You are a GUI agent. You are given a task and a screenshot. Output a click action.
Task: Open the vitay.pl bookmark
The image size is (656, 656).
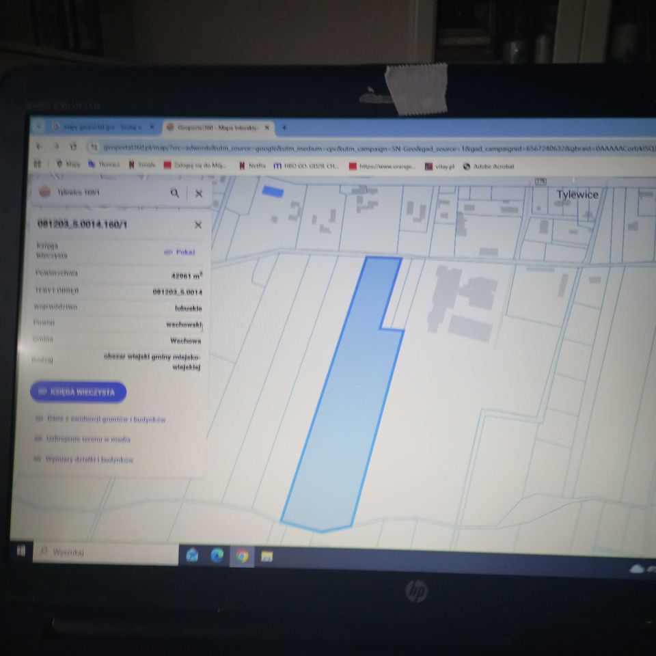tap(439, 167)
